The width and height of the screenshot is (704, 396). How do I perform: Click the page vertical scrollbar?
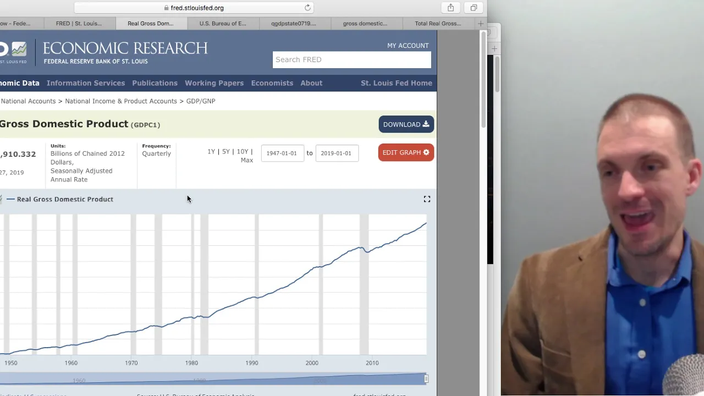tap(483, 80)
